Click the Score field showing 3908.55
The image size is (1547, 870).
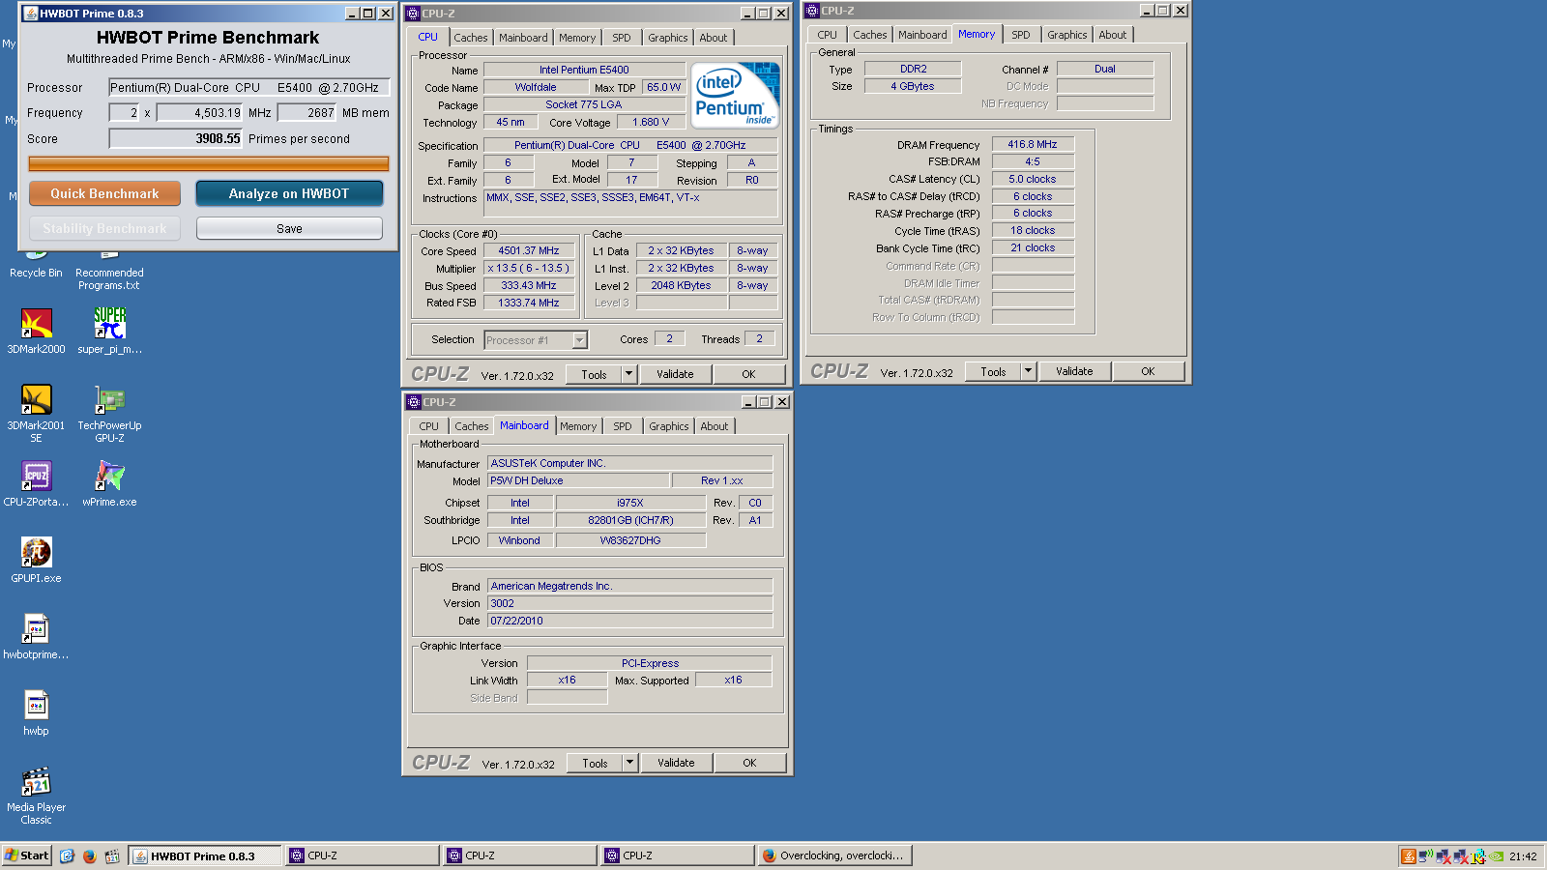tap(176, 138)
